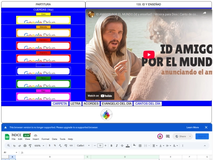Click the A1 name box
This screenshot has width=213, height=160.
10,152
